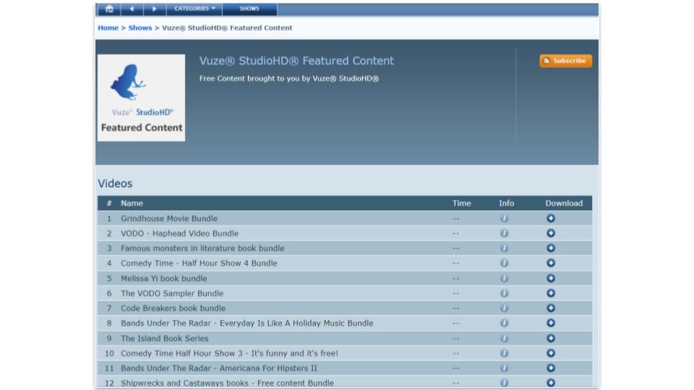Follow the Shows breadcrumb link
Viewport: 694px width, 390px height.
(x=140, y=28)
